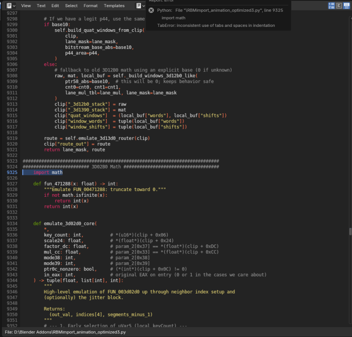Open the Text menu
Image resolution: width=352 pixels, height=337 pixels.
(41, 5)
